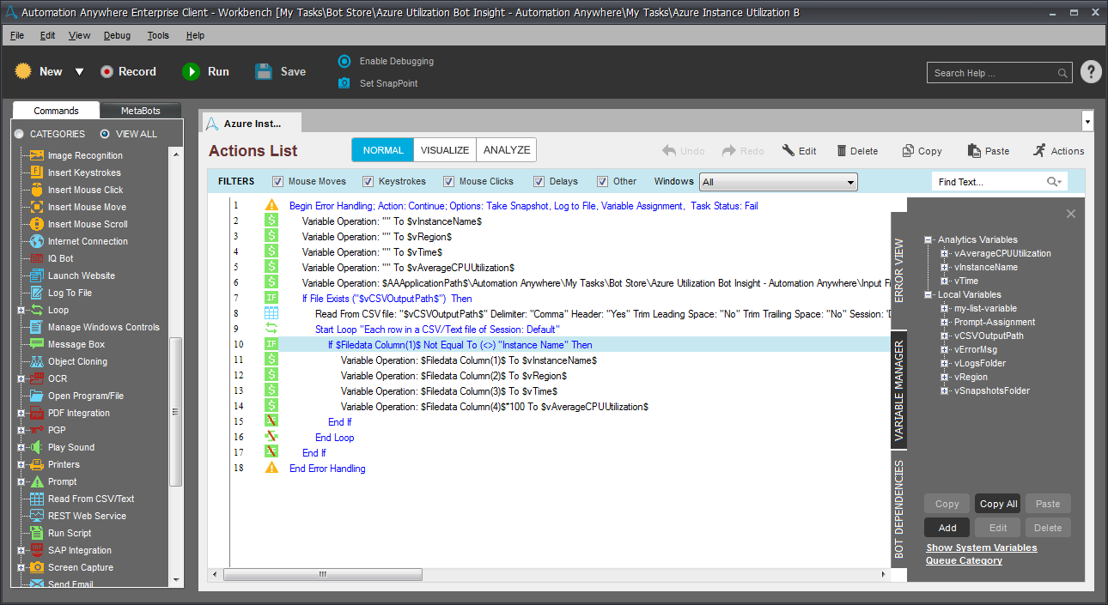The image size is (1108, 605).
Task: Click the Log To File command icon
Action: tap(37, 293)
